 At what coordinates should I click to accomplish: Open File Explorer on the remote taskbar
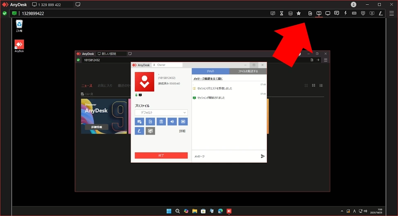195,211
